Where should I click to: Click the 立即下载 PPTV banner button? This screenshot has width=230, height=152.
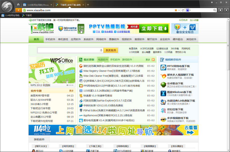pos(154,28)
